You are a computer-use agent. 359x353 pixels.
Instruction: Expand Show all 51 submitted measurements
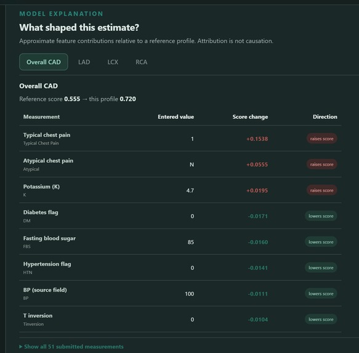click(x=71, y=347)
